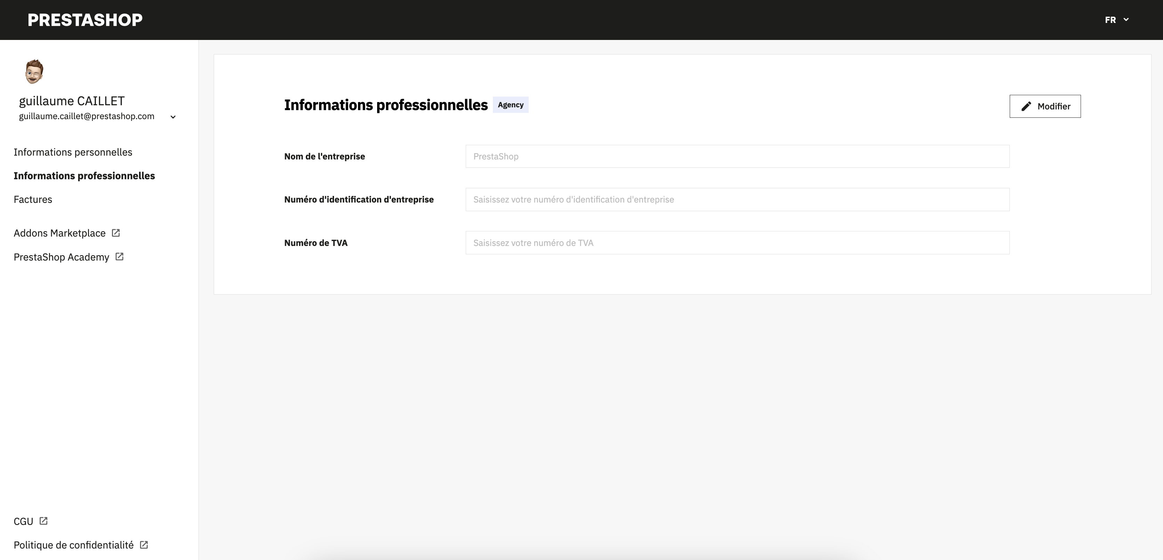Select Informations professionnelles in the sidebar
The width and height of the screenshot is (1163, 560).
tap(84, 175)
